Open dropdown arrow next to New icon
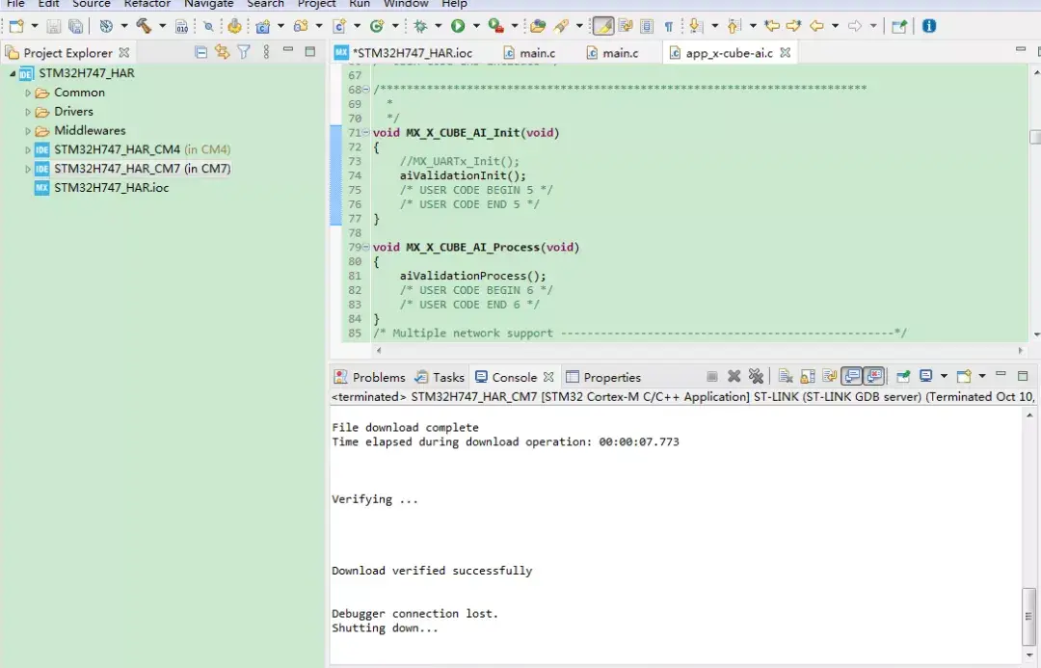1041x668 pixels. (x=35, y=27)
